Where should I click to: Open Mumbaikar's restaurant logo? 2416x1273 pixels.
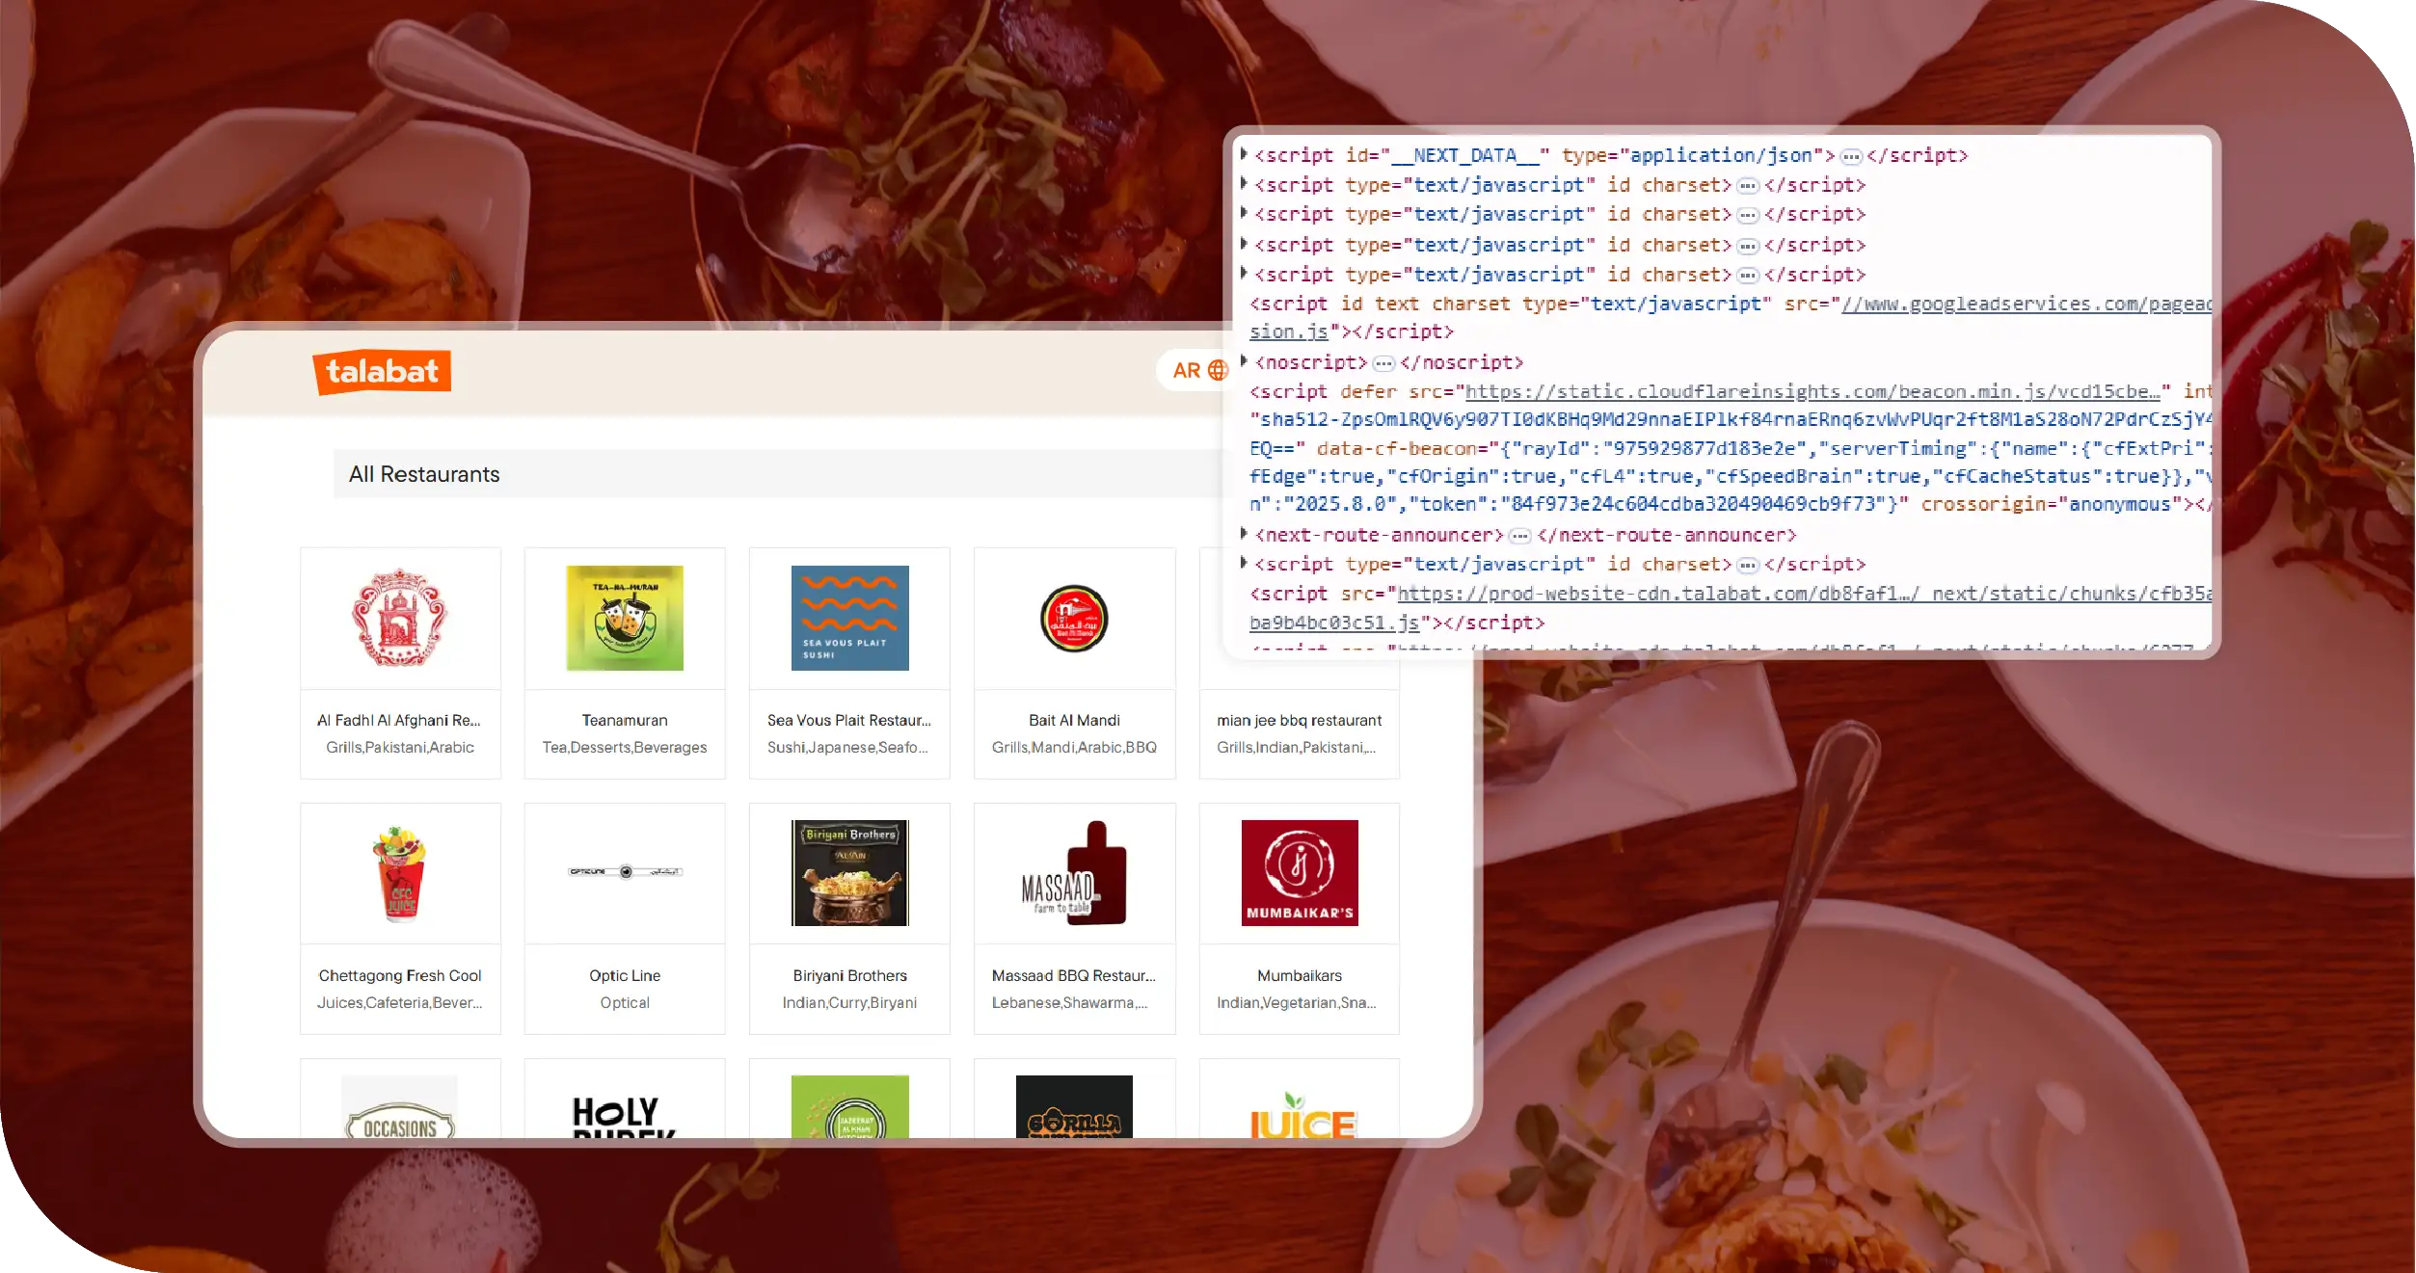1299,873
